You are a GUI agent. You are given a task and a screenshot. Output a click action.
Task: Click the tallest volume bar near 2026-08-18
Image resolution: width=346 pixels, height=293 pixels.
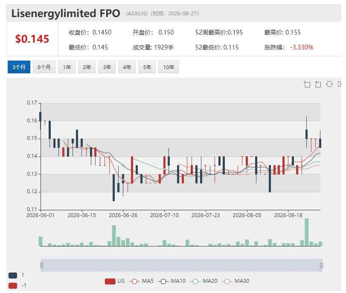[x=306, y=232]
